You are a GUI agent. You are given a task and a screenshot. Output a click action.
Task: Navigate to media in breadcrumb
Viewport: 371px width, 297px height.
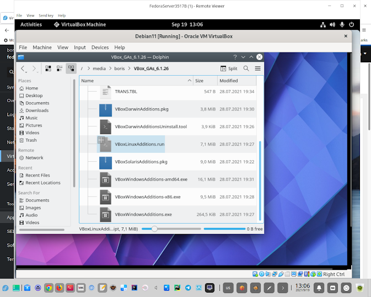99,68
